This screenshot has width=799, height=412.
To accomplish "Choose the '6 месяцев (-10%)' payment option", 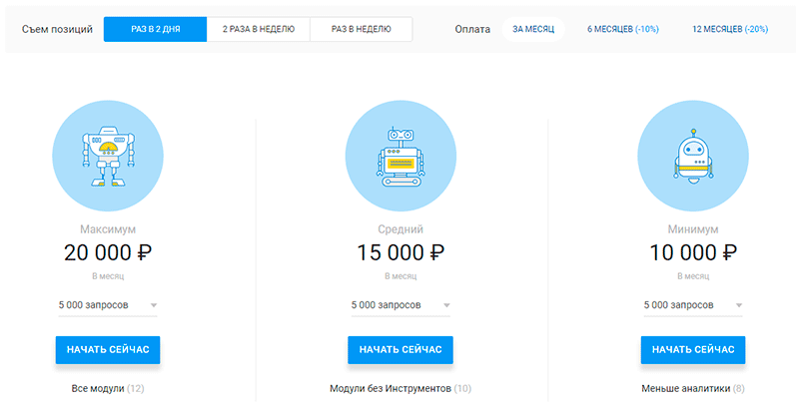I will (622, 29).
